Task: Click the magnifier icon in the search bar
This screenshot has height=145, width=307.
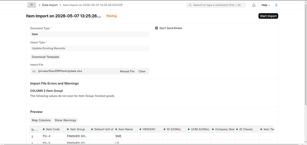Action: [x=190, y=5]
